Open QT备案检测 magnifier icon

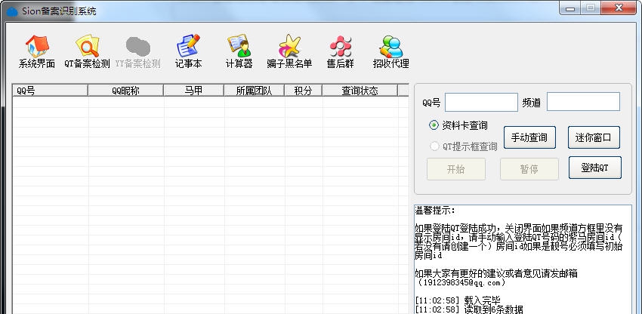pyautogui.click(x=87, y=46)
